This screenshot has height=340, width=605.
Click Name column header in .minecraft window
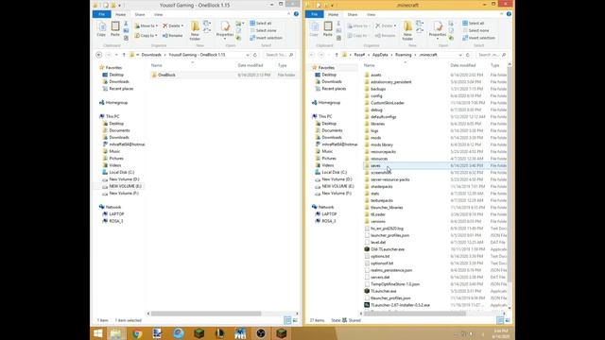tap(370, 65)
